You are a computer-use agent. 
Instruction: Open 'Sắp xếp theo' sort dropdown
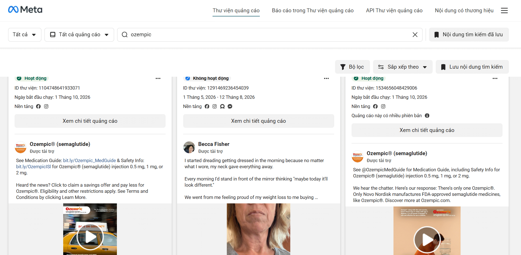[x=403, y=67]
